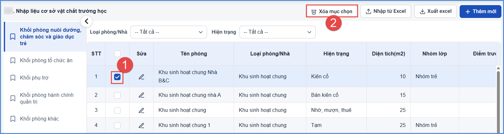The width and height of the screenshot is (504, 134).
Task: Click bookmark icon beside Khối phụ trợ
Action: [x=13, y=78]
